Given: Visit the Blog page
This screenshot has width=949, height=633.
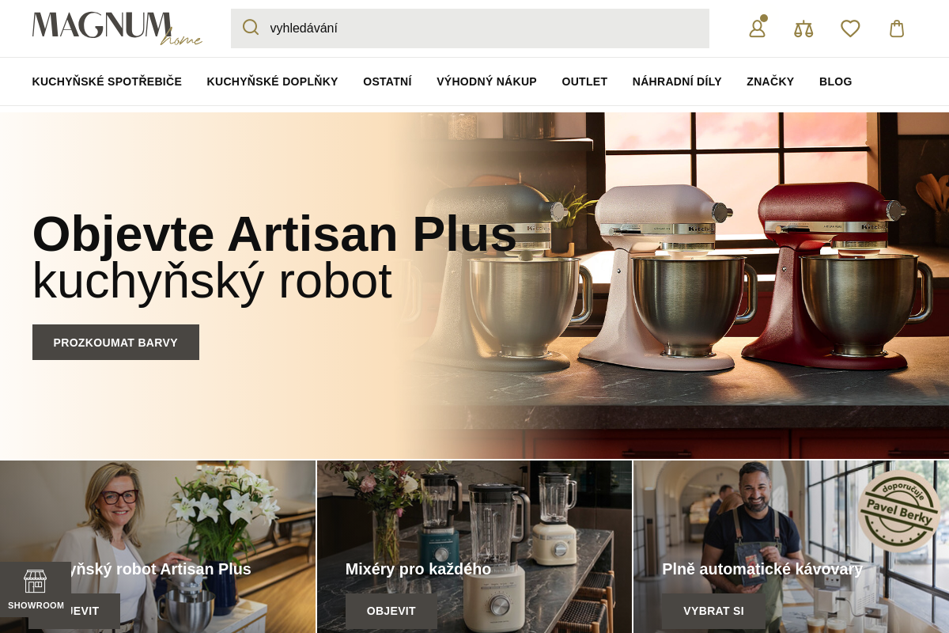Looking at the screenshot, I should tap(835, 81).
